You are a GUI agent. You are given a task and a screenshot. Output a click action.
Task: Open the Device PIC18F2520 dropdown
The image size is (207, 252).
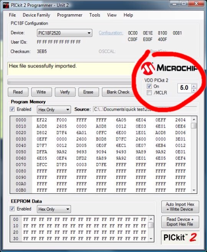tap(64, 33)
